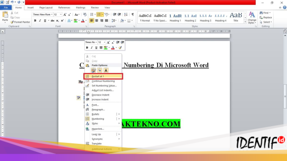This screenshot has width=287, height=161.
Task: Open Paragraph dialog from context menu
Action: pos(103,109)
